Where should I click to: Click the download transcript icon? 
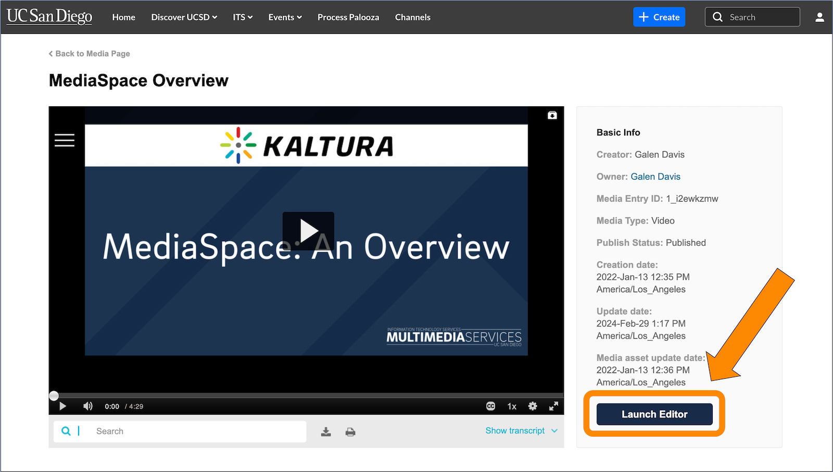pyautogui.click(x=326, y=431)
